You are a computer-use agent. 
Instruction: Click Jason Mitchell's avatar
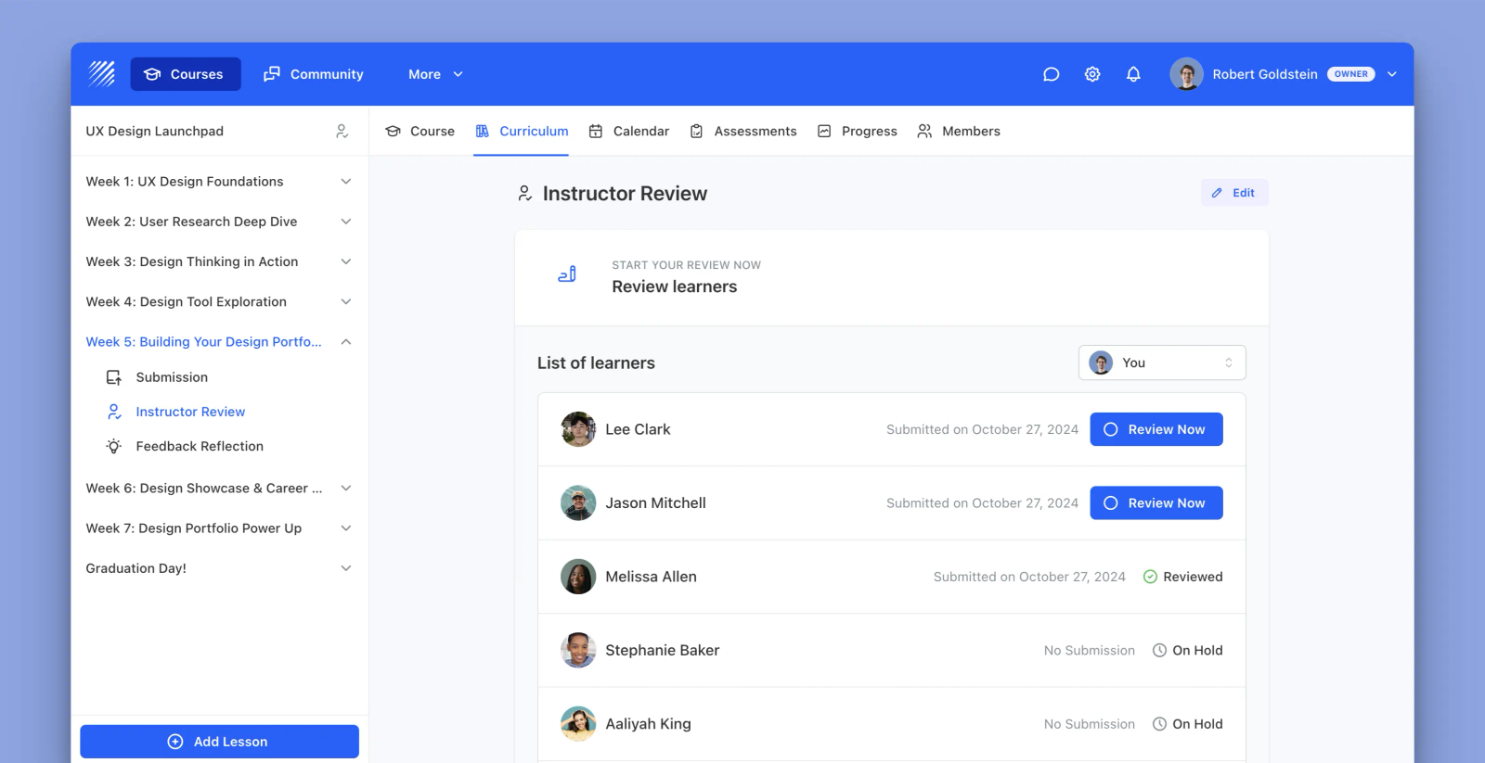click(578, 502)
